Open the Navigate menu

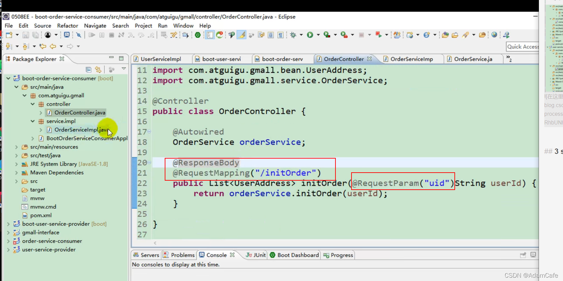click(95, 25)
